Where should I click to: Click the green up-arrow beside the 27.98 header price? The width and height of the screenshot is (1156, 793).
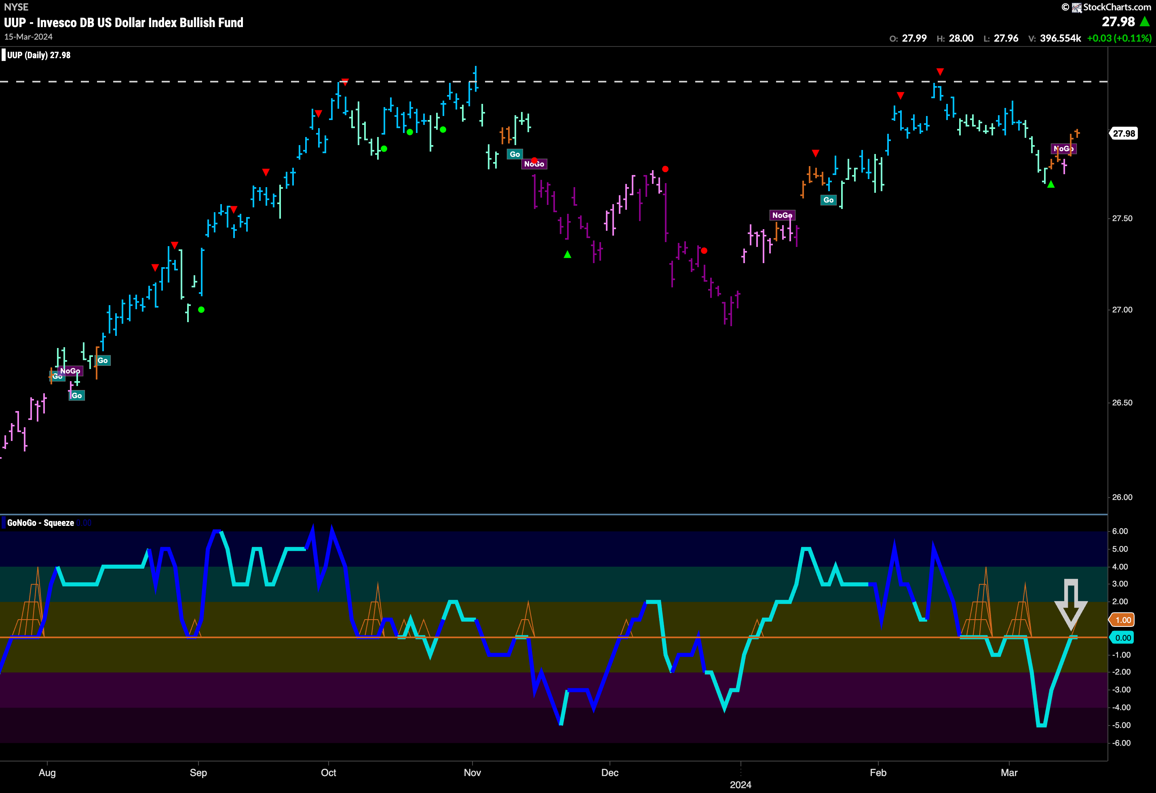[1145, 21]
